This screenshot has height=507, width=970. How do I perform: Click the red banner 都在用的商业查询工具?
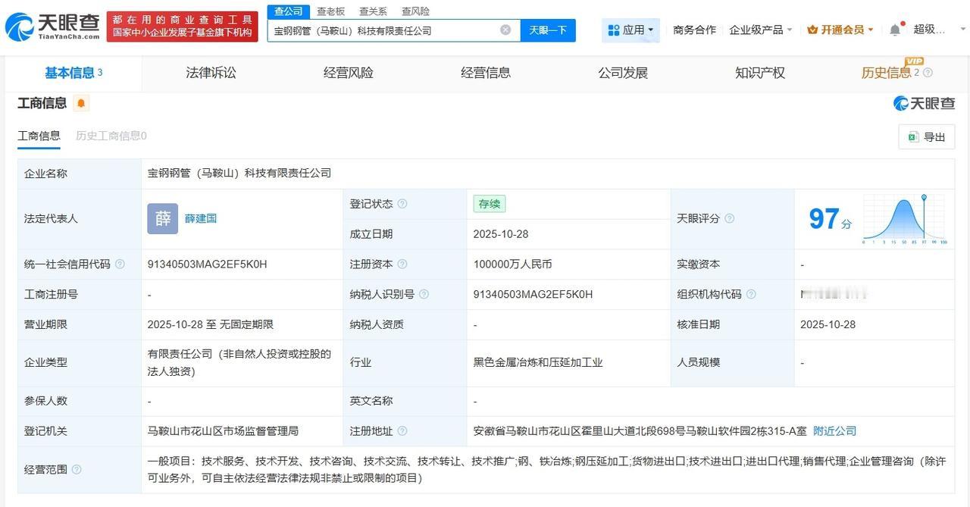tap(182, 27)
